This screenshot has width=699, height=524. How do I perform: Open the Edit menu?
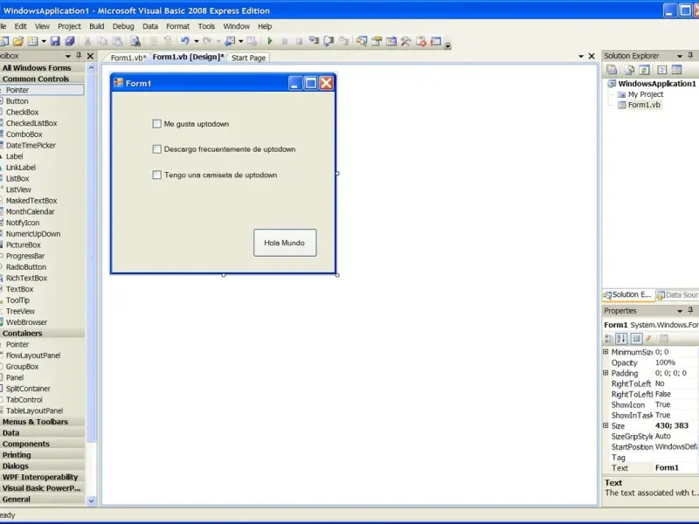20,26
